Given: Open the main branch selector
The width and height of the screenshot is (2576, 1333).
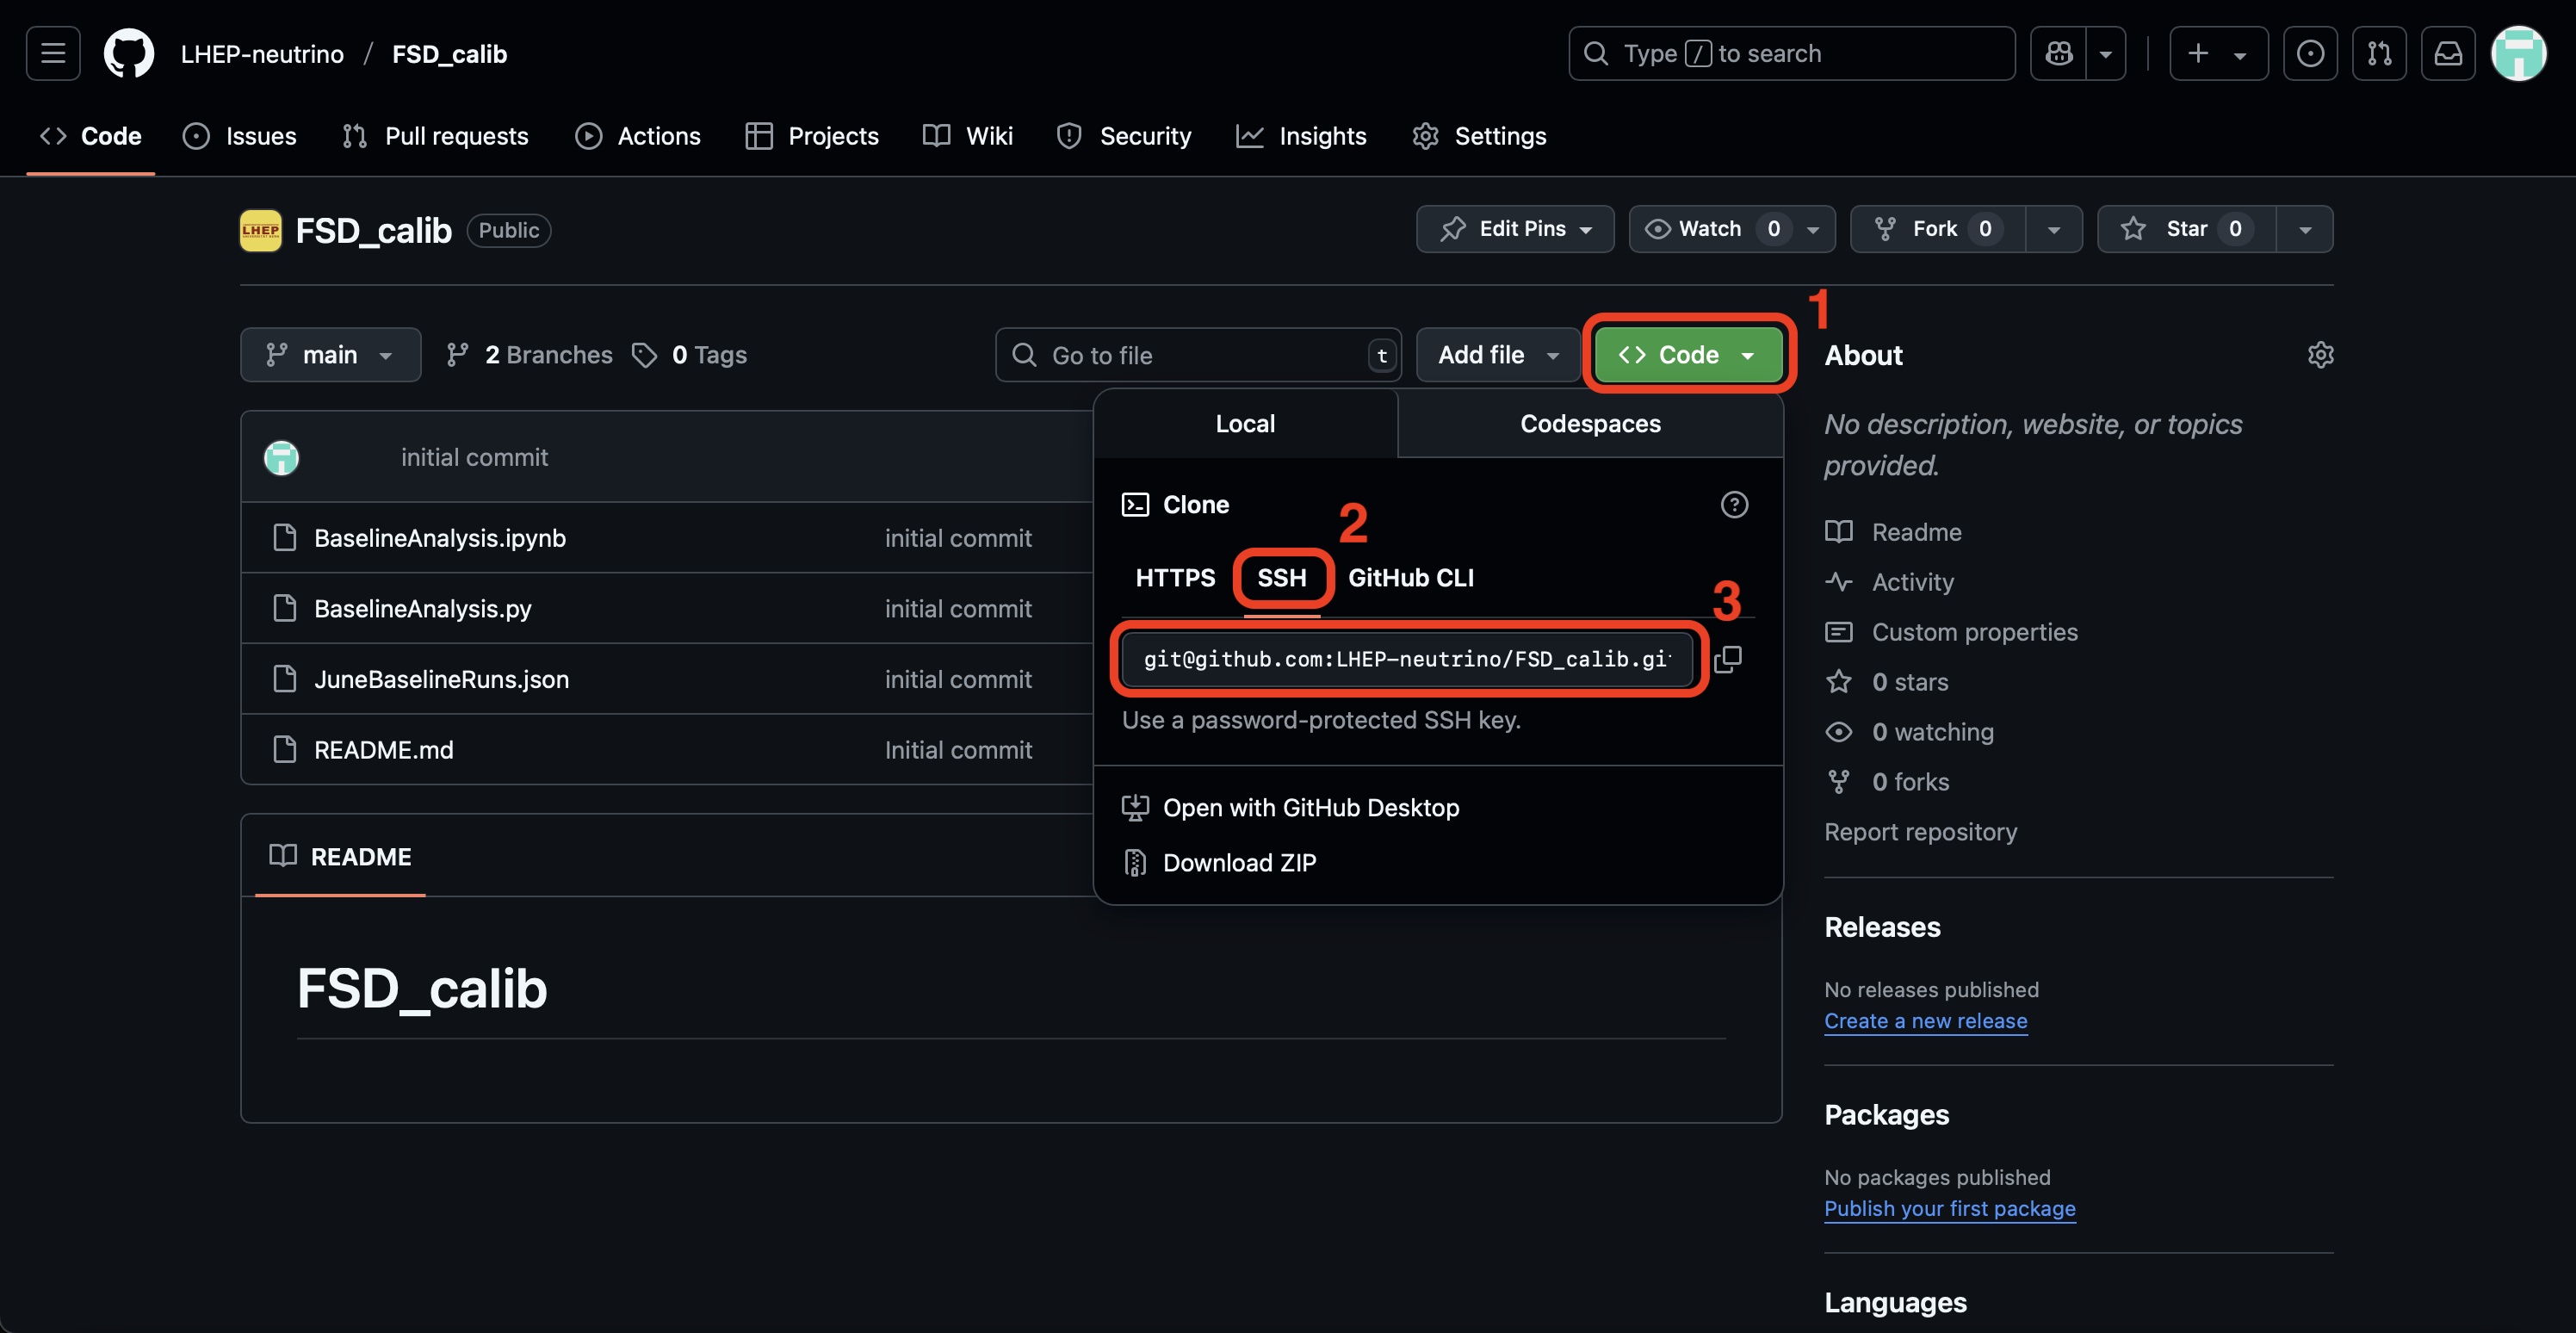Looking at the screenshot, I should [330, 355].
